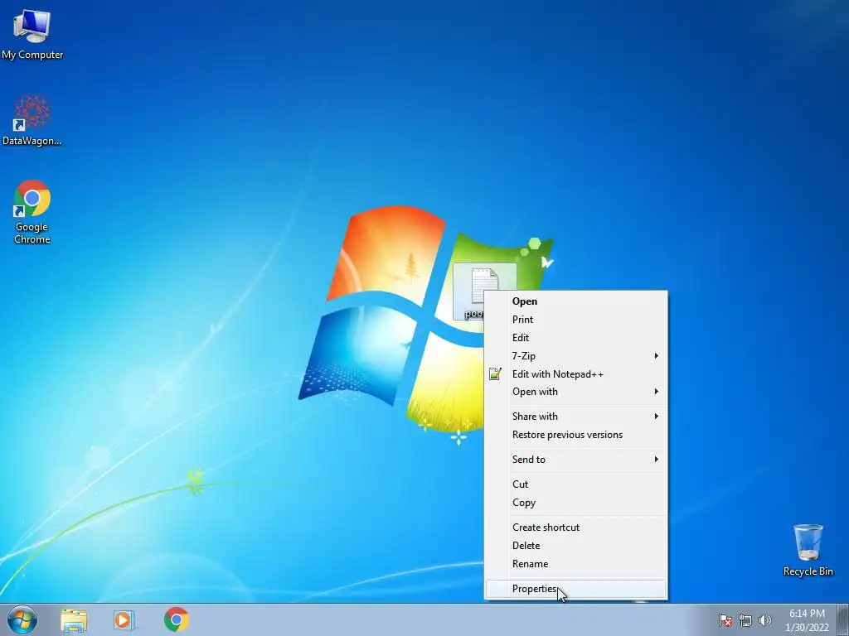Screen dimensions: 849x636
Task: Expand the Share with submenu
Action: pos(575,417)
